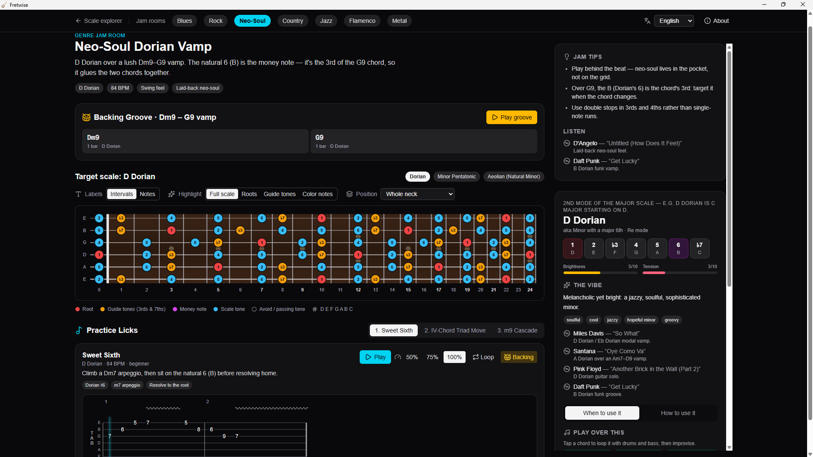Switch to the Blues jam room
The image size is (813, 457).
[x=184, y=21]
